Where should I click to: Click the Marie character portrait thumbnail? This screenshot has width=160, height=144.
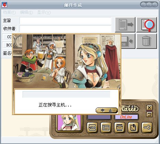[69, 123]
